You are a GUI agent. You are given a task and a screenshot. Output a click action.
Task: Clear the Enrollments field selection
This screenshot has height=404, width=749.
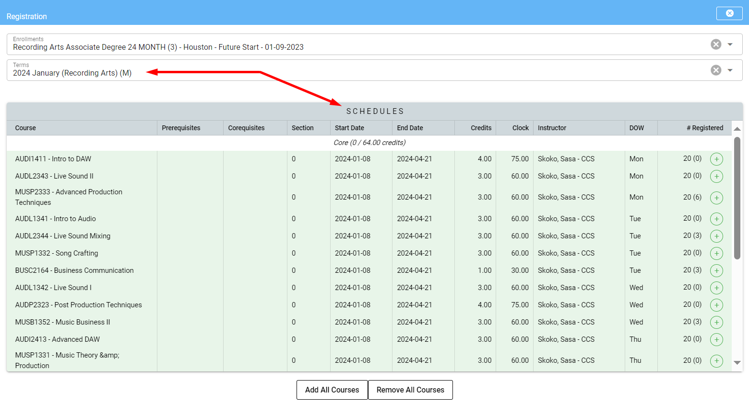[x=715, y=45]
